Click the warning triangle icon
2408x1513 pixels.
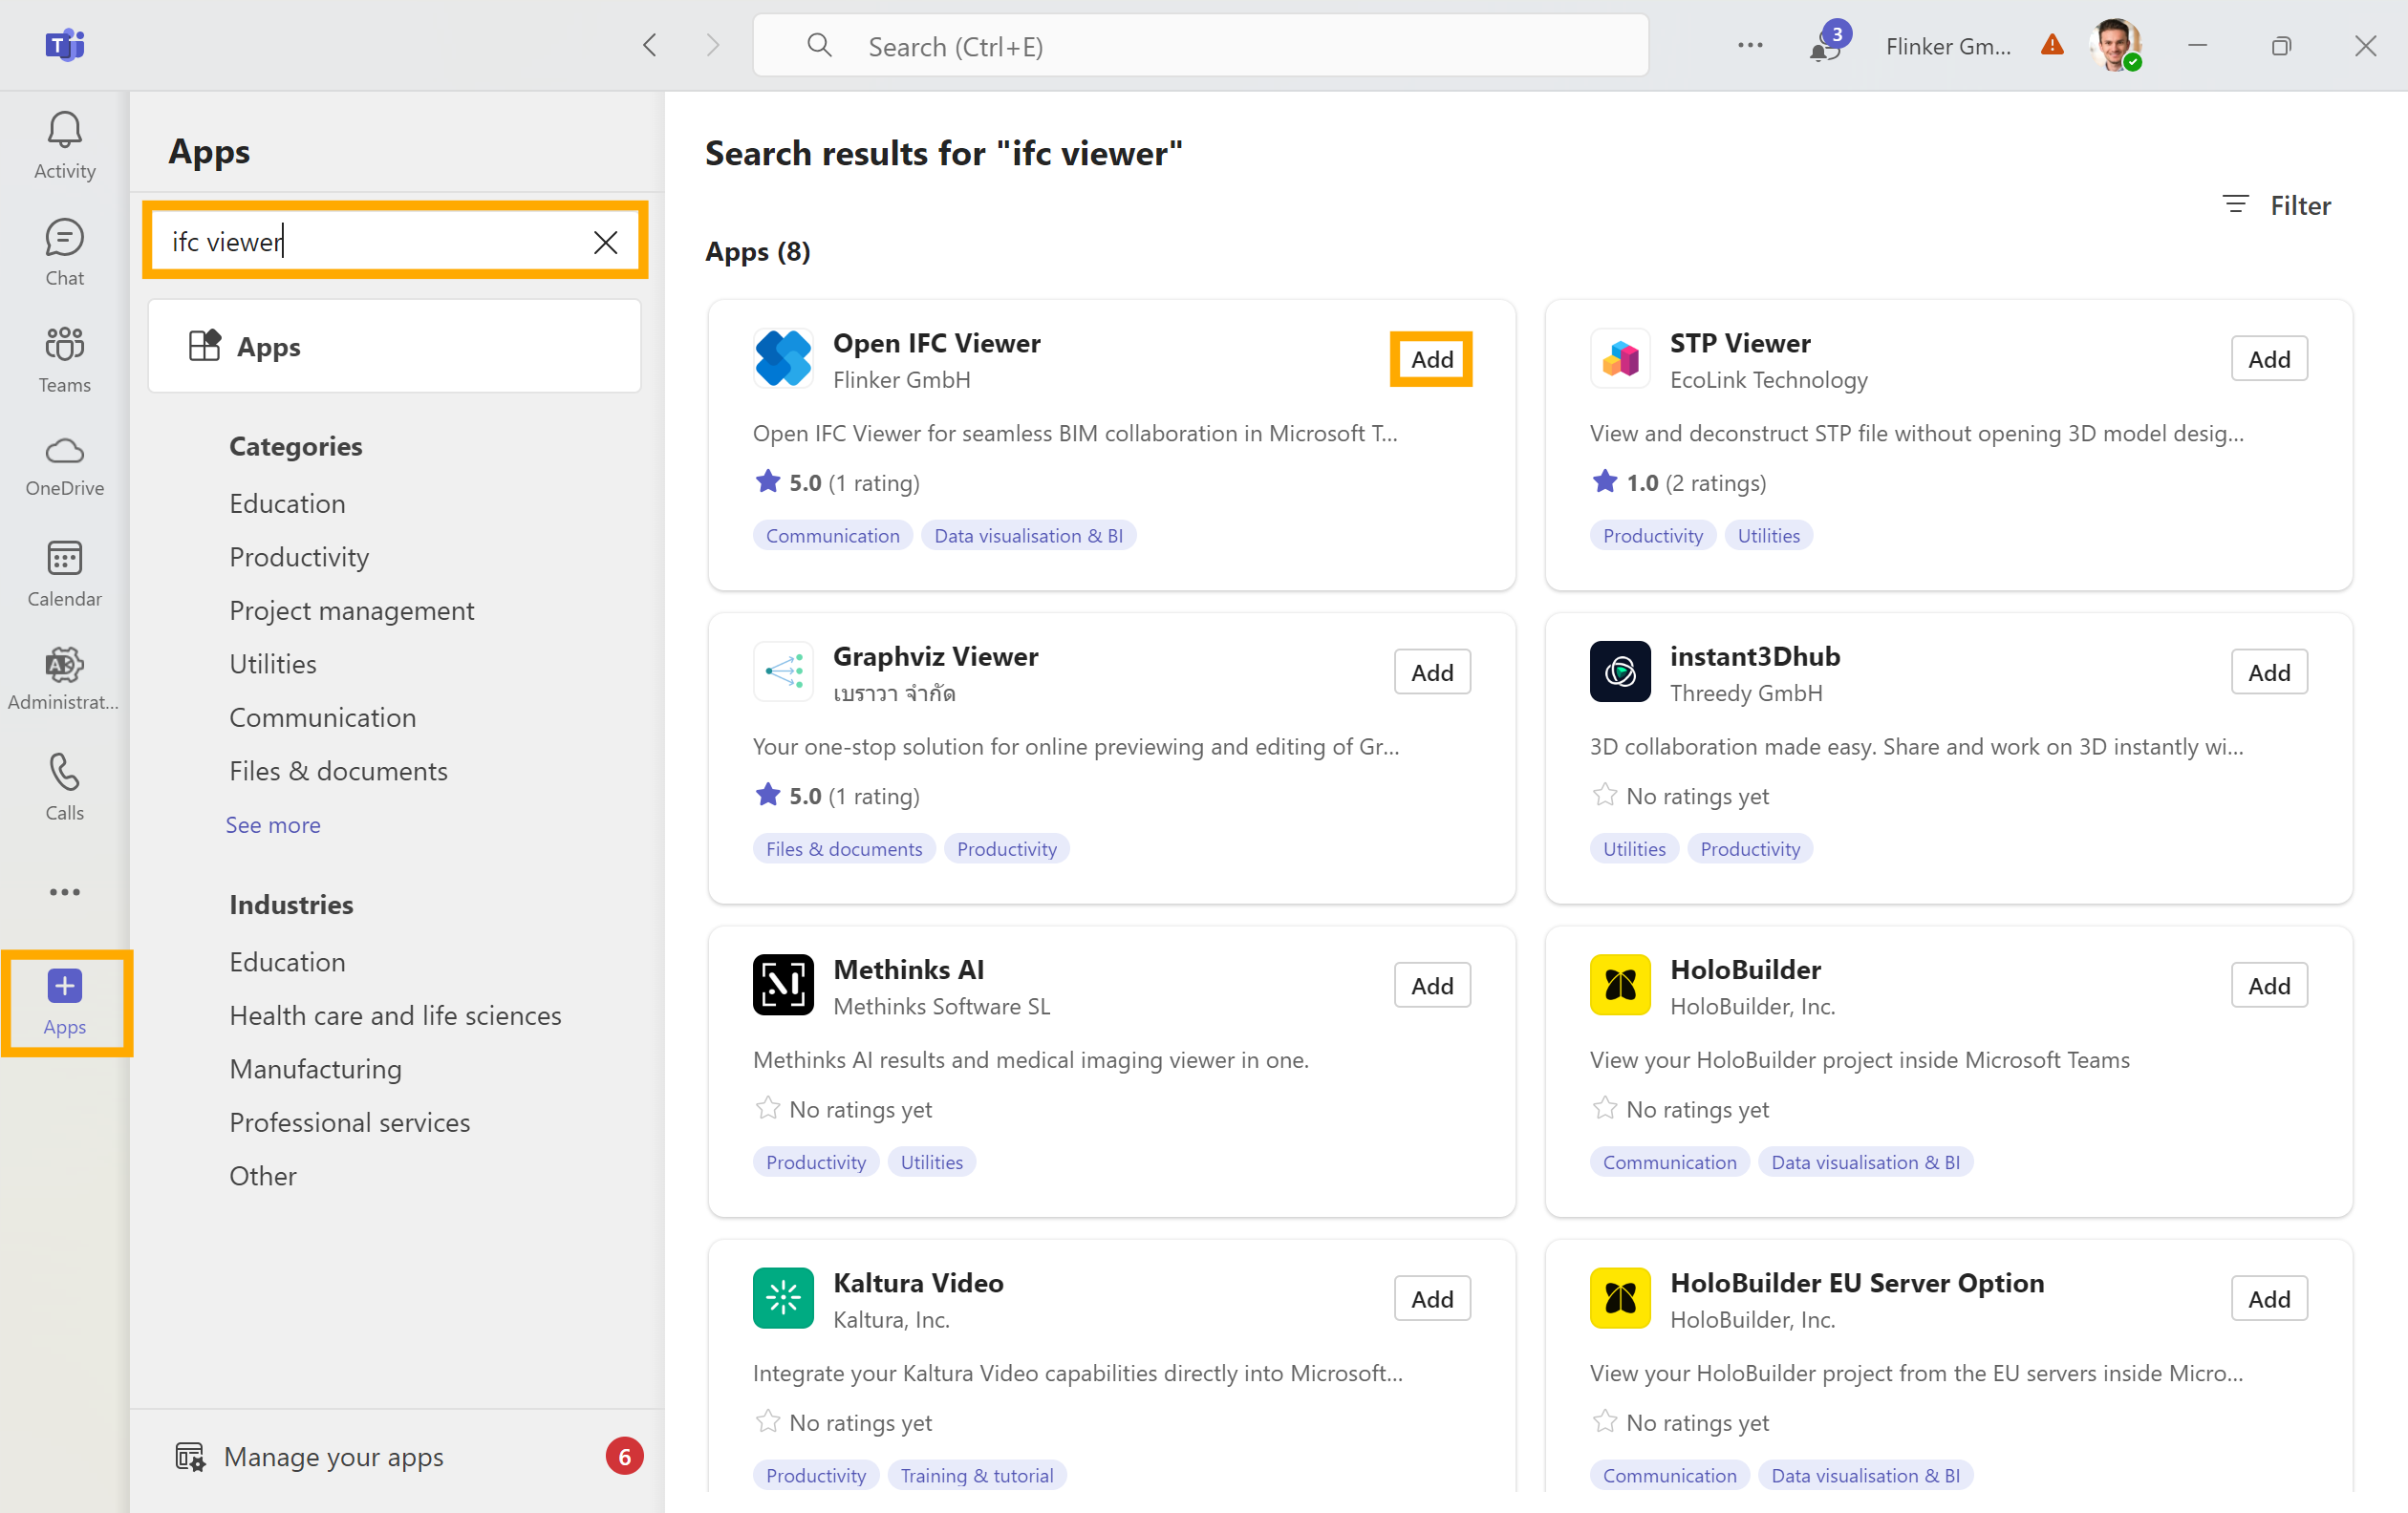pos(2052,45)
